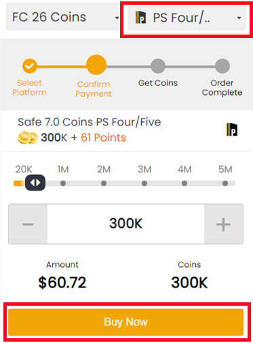The width and height of the screenshot is (253, 343).
Task: Click the arrow on the FC 26 Coins selector
Action: point(117,18)
